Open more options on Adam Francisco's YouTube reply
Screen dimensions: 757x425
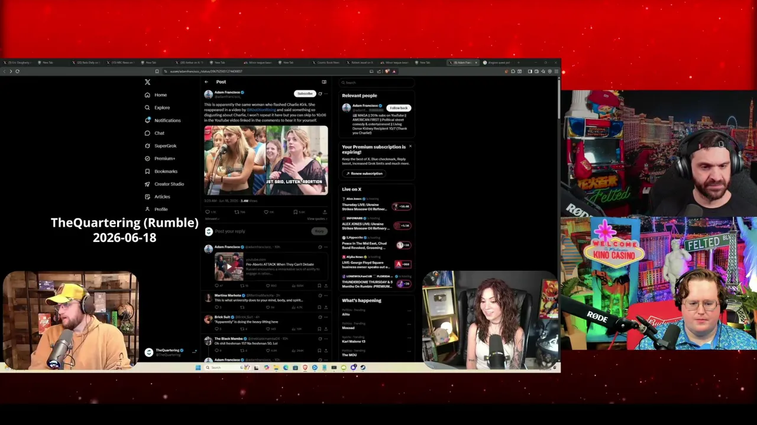click(326, 247)
